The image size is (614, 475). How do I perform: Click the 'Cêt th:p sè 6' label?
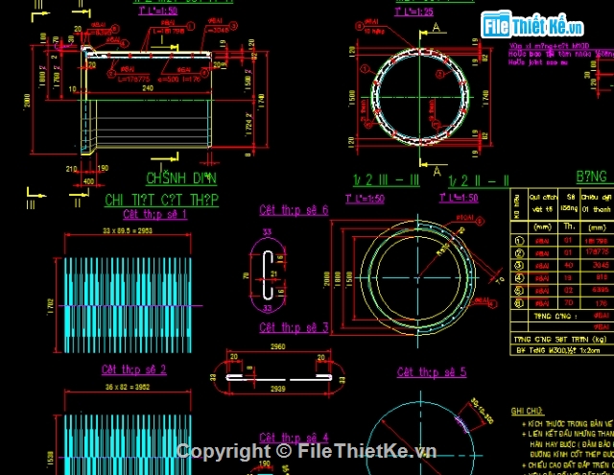tap(294, 210)
